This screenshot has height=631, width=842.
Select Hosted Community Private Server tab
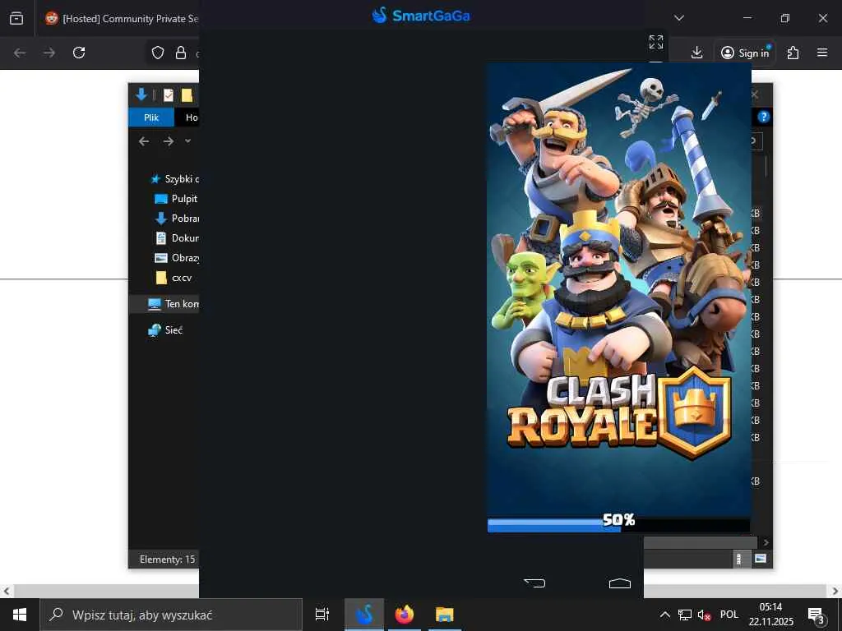pyautogui.click(x=122, y=18)
